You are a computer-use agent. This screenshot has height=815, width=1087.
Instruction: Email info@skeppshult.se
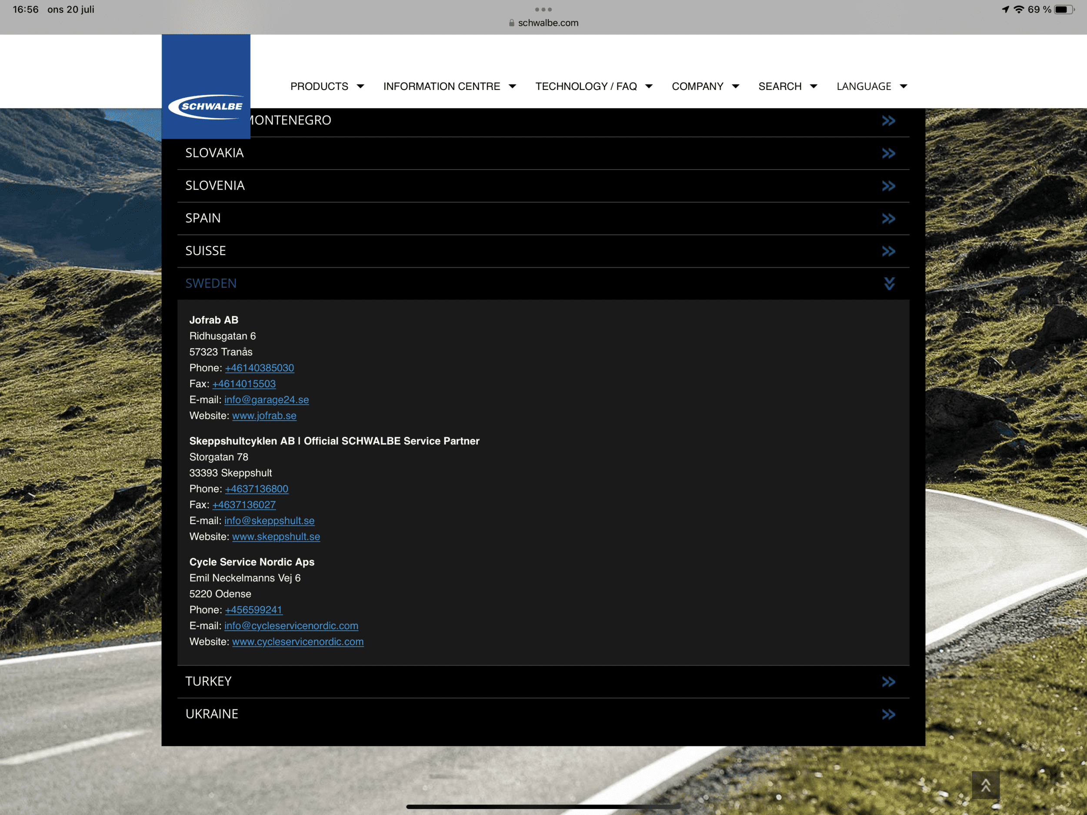pos(269,521)
